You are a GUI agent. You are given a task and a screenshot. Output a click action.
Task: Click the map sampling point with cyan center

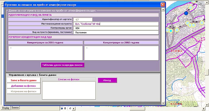(171, 31)
